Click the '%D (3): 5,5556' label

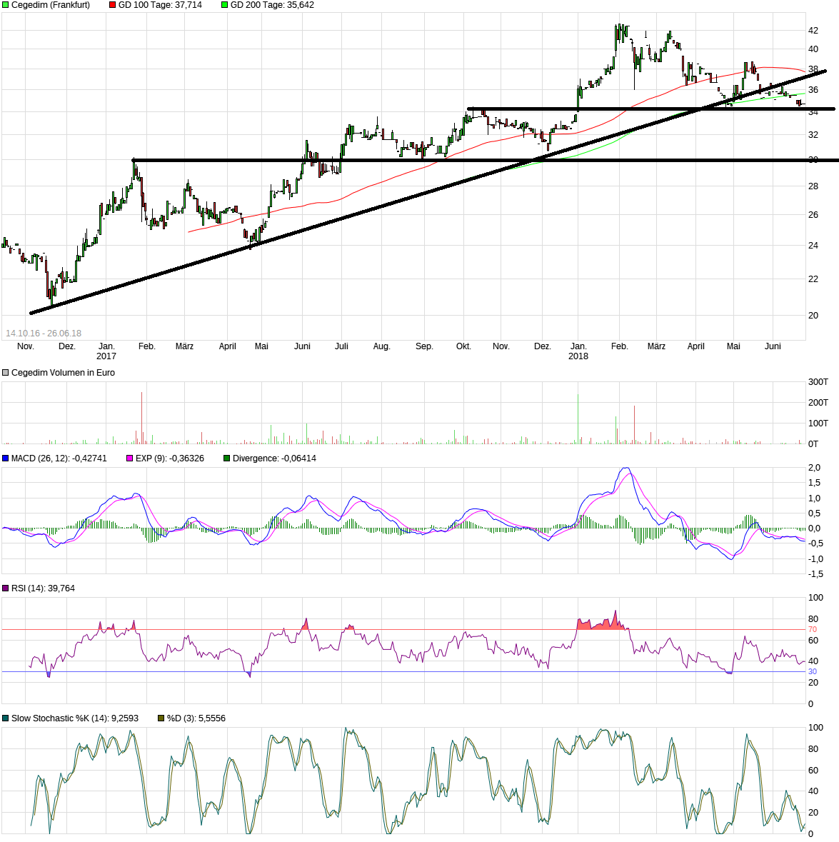[x=196, y=718]
